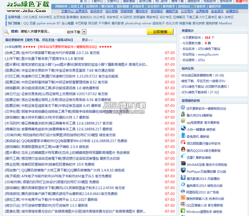Open 安全相关 in the blue category bar
Screen dimensions: 249x216
pos(153,6)
